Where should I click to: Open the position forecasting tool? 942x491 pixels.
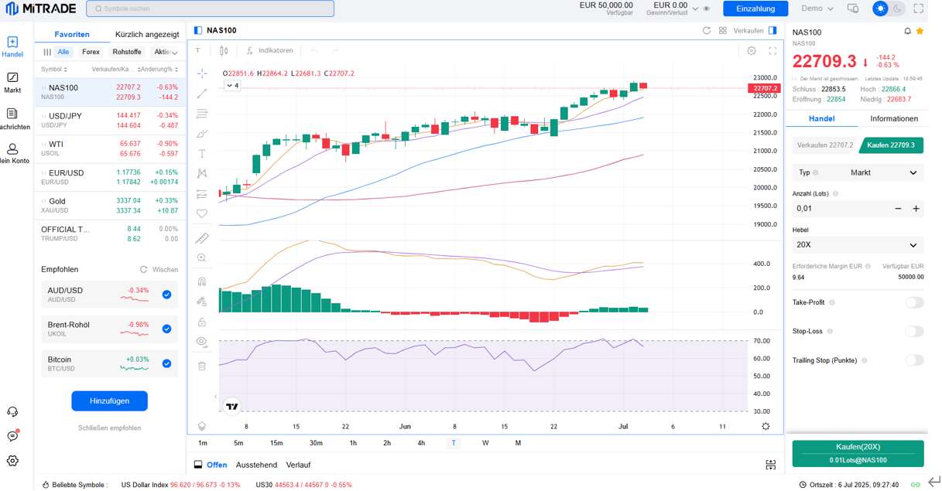202,194
